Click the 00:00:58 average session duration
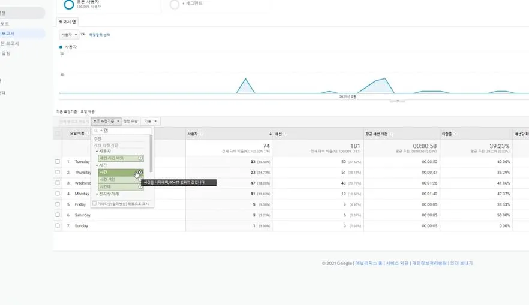This screenshot has height=305, width=529. [425, 146]
